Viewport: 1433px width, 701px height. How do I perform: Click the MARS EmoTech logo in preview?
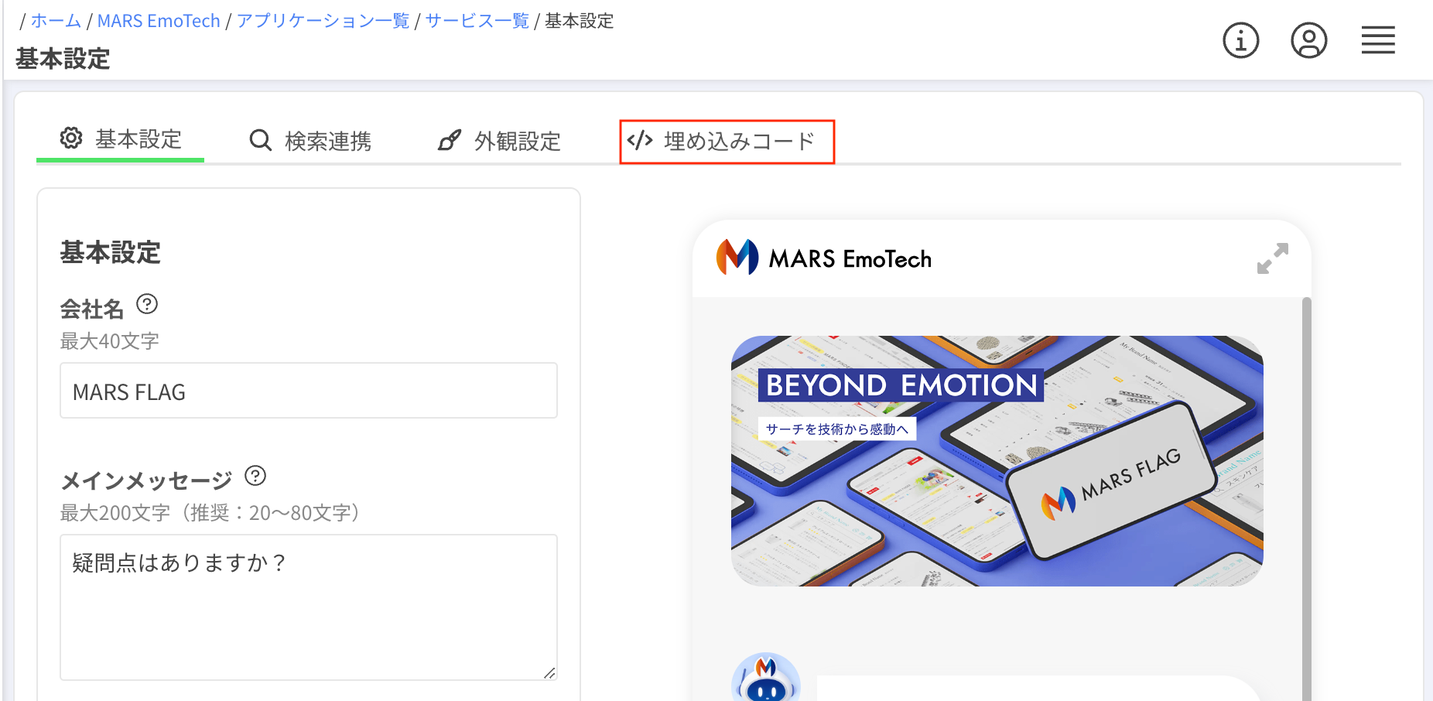click(x=737, y=257)
